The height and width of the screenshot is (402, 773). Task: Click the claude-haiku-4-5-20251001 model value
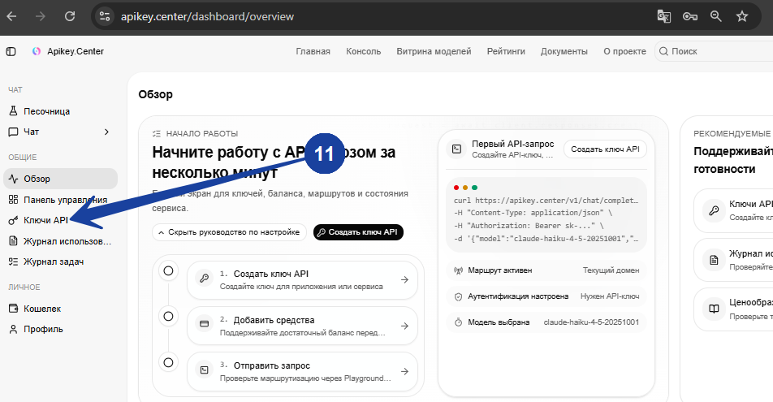pos(591,322)
